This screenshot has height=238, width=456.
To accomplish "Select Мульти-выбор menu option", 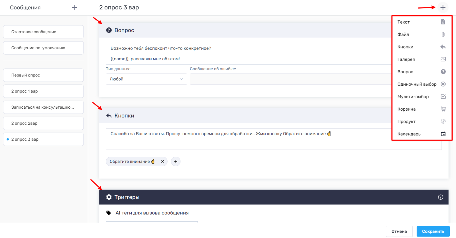I will point(421,97).
